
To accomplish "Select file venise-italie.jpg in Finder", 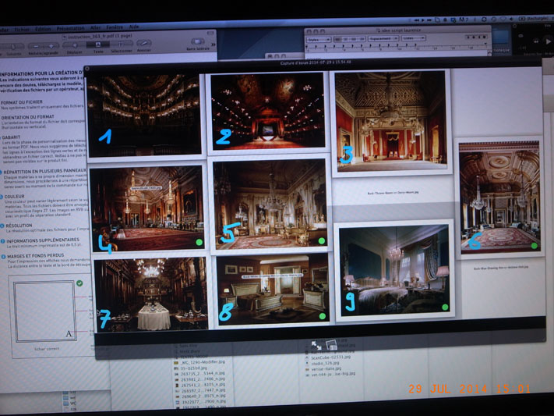I will 323,368.
